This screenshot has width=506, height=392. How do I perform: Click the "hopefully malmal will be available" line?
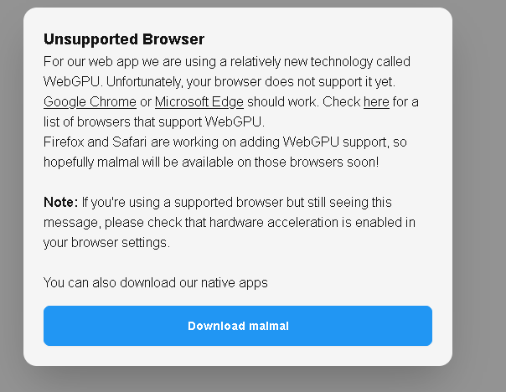(211, 162)
